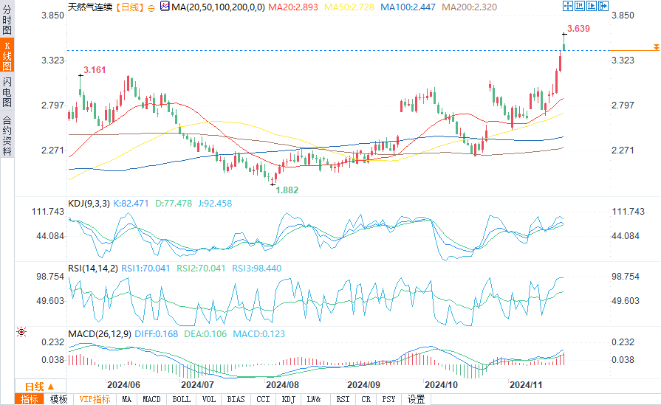Click the 设置 button in bottom bar
Image resolution: width=661 pixels, height=405 pixels.
[x=416, y=399]
